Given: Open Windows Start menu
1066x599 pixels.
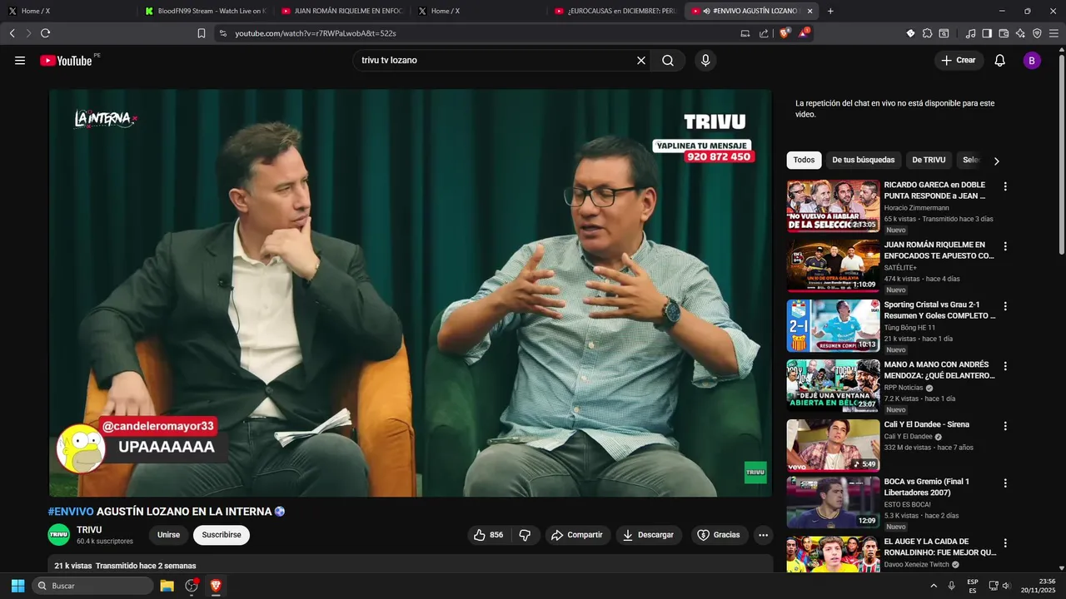Looking at the screenshot, I should pos(17,586).
